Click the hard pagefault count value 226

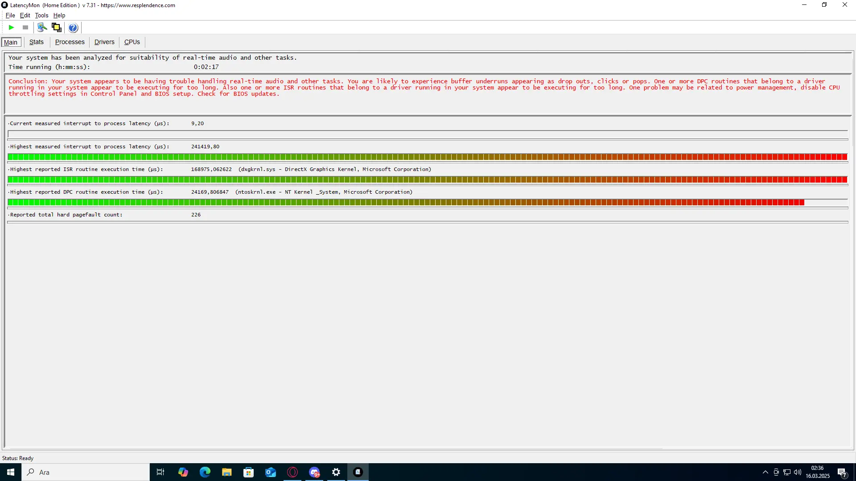tap(196, 215)
